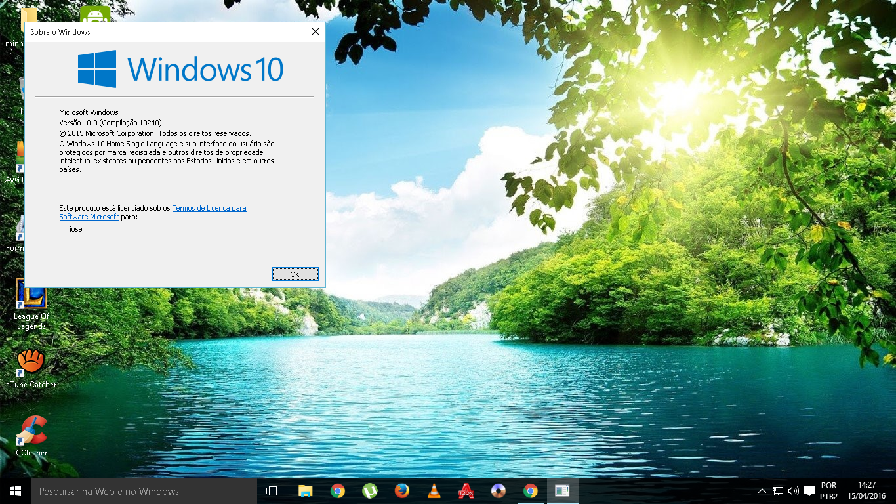Open the Action Center notifications icon
The width and height of the screenshot is (896, 504).
point(809,491)
